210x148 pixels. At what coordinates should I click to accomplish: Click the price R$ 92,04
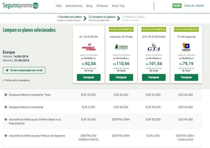89,64
